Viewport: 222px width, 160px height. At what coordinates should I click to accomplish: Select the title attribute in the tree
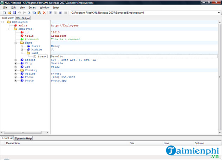(x=29, y=36)
